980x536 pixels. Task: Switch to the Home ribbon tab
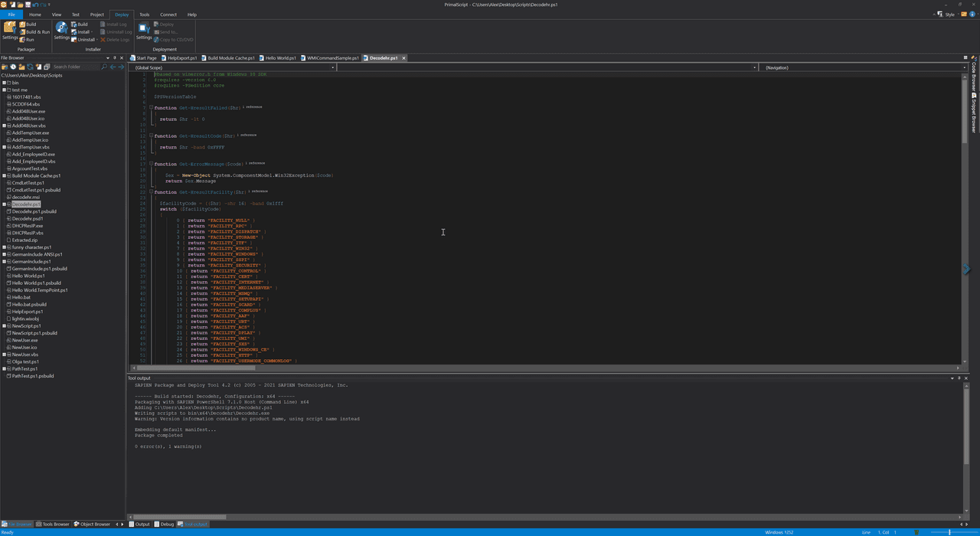[35, 15]
